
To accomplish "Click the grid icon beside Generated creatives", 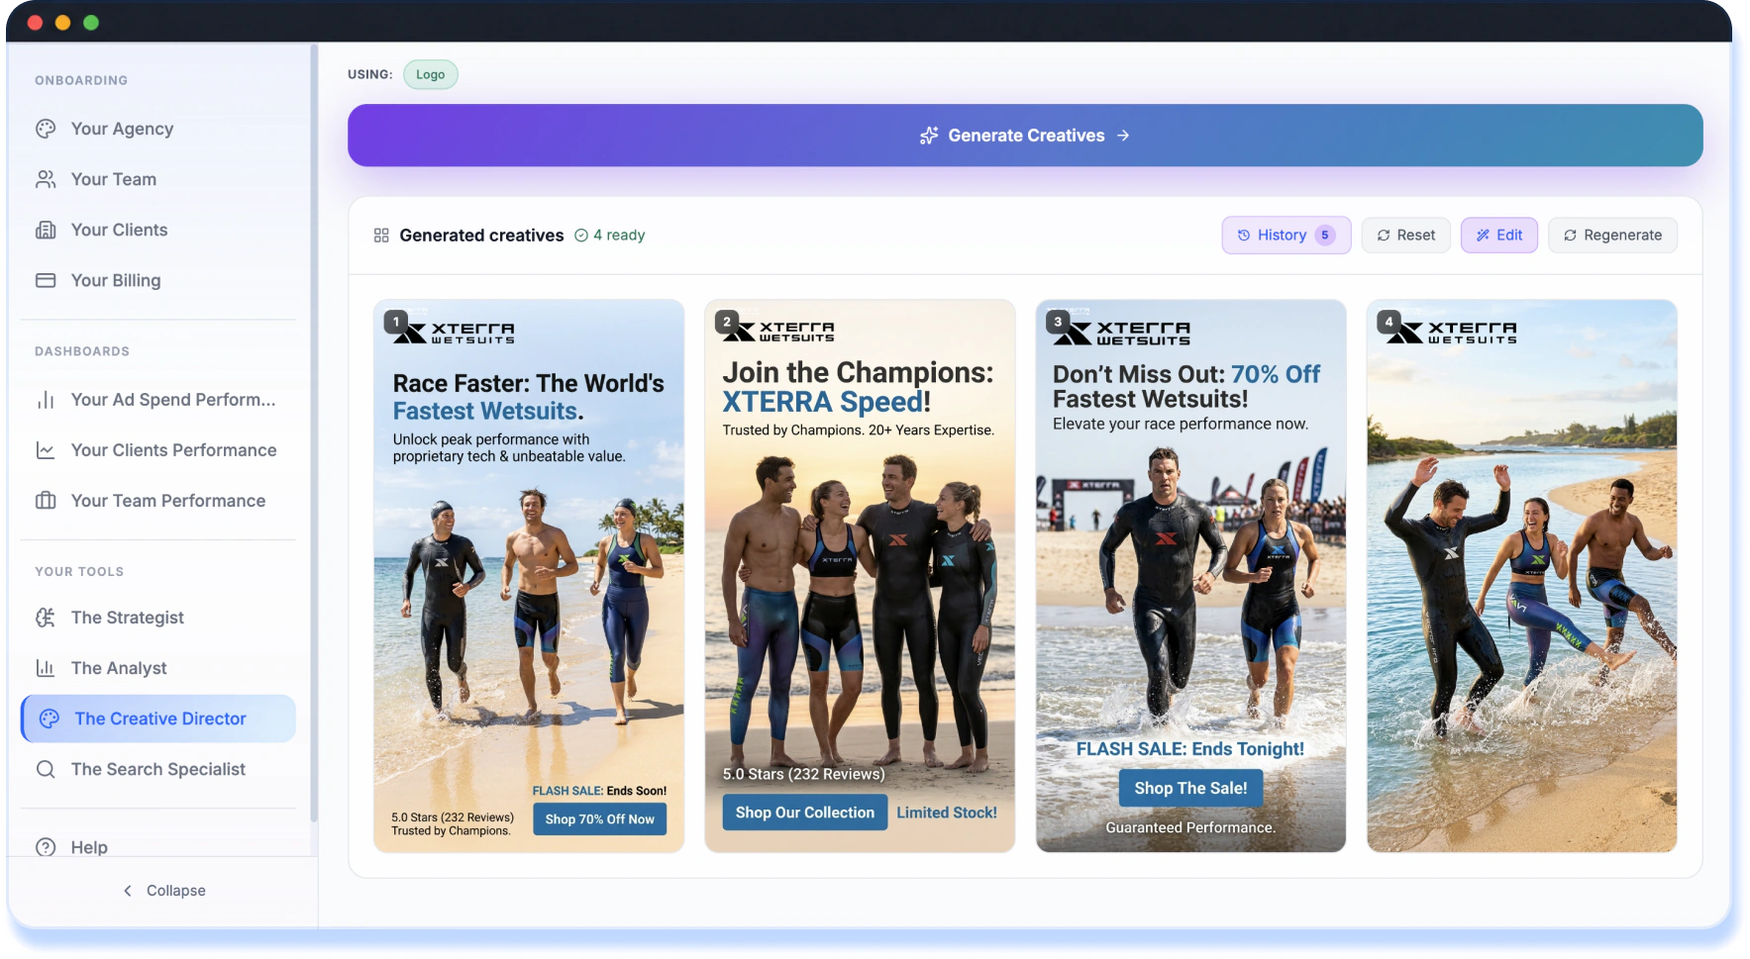I will pos(381,236).
